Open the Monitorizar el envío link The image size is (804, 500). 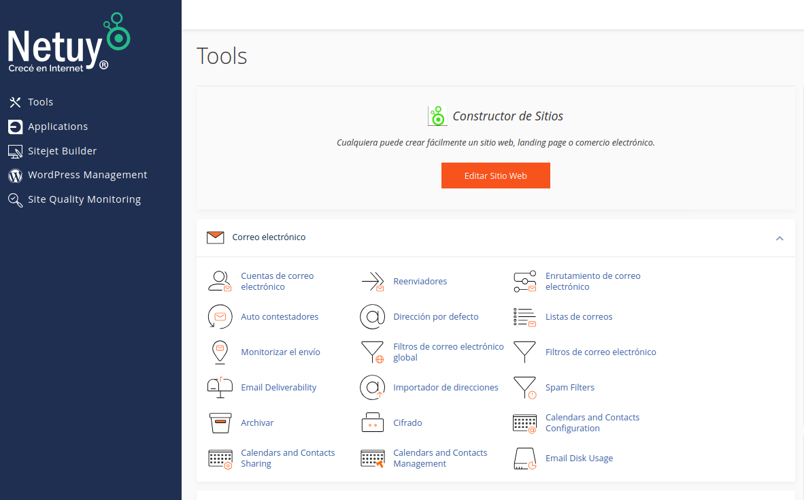280,352
